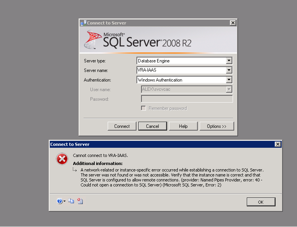
Task: Open the help icon dropdown arrow
Action: tap(64, 201)
